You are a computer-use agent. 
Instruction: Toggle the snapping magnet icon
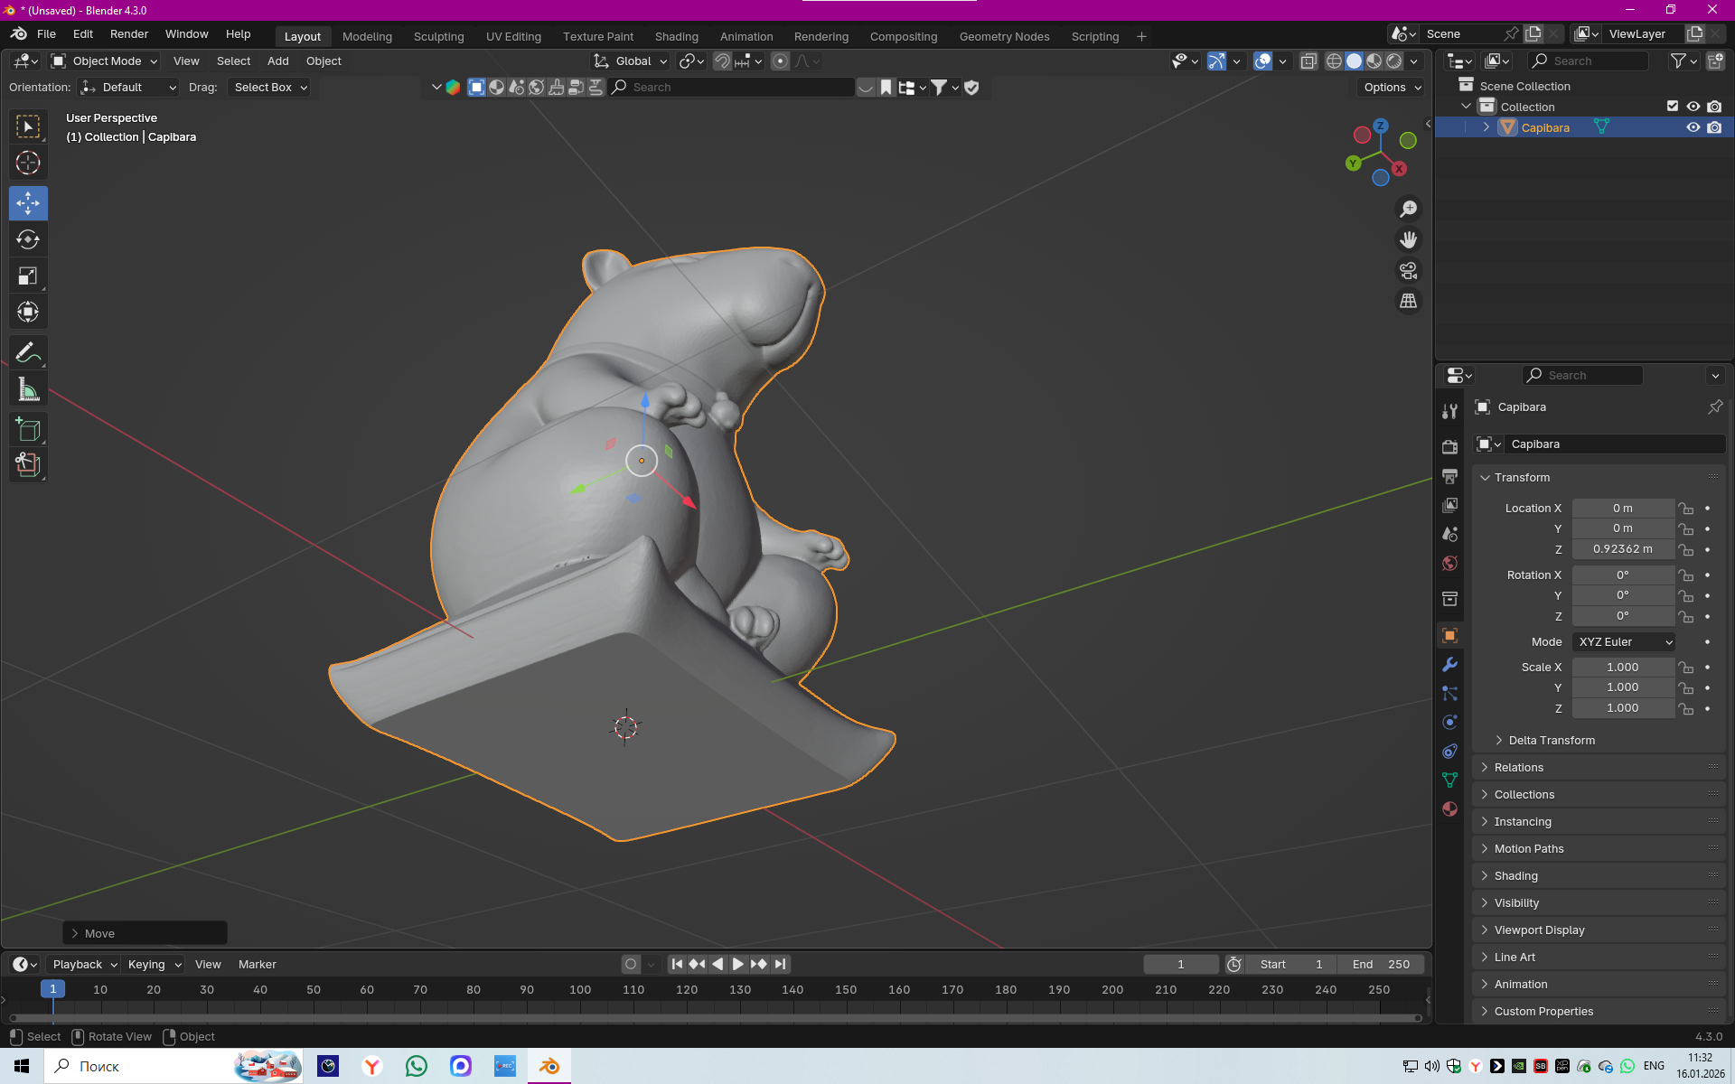point(722,61)
